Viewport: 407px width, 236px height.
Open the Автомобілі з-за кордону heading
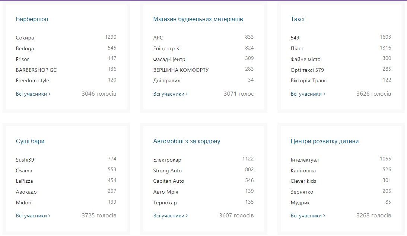point(187,141)
